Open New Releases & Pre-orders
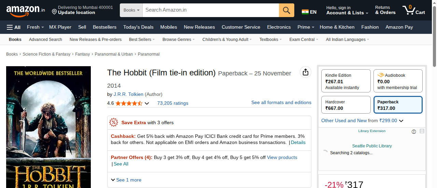437x188 pixels. tap(96, 40)
